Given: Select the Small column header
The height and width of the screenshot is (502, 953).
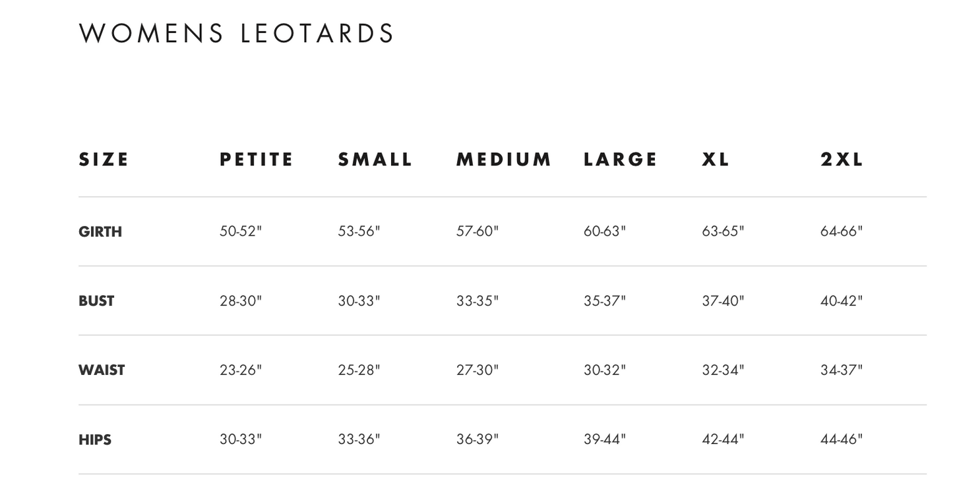Looking at the screenshot, I should tap(375, 159).
